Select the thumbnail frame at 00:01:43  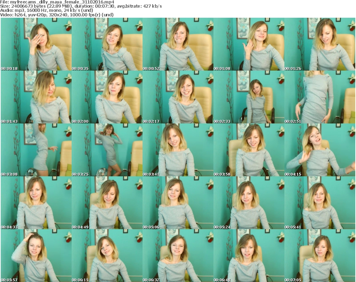[36, 97]
